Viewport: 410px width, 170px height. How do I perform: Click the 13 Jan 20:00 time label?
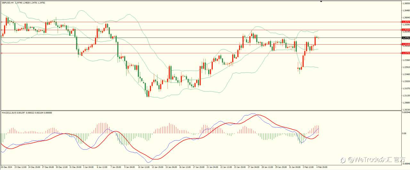(x=157, y=167)
